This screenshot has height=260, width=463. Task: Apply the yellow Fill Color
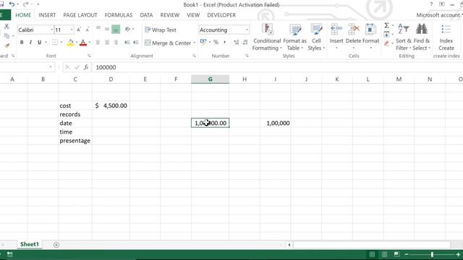(x=70, y=43)
